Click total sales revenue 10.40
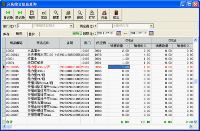Screen dimensions: 200x131 (x=145, y=122)
